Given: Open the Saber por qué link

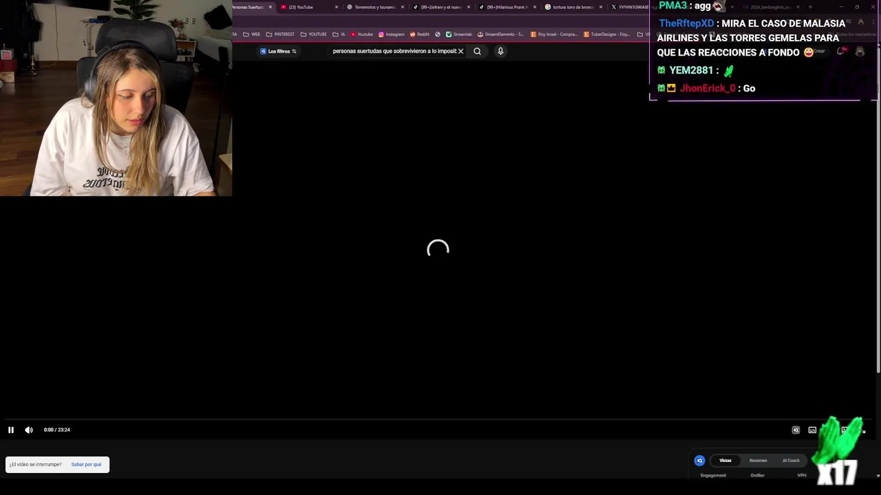Looking at the screenshot, I should click(x=86, y=465).
